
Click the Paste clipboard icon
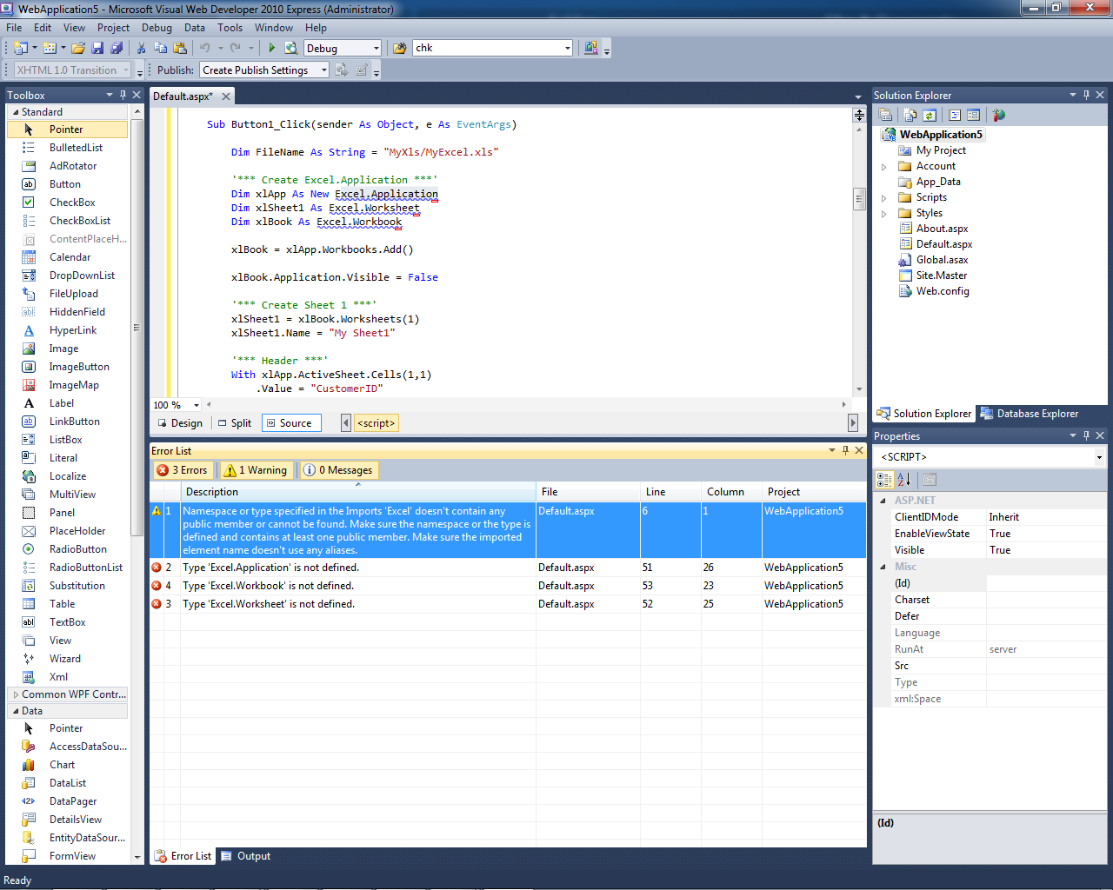180,48
